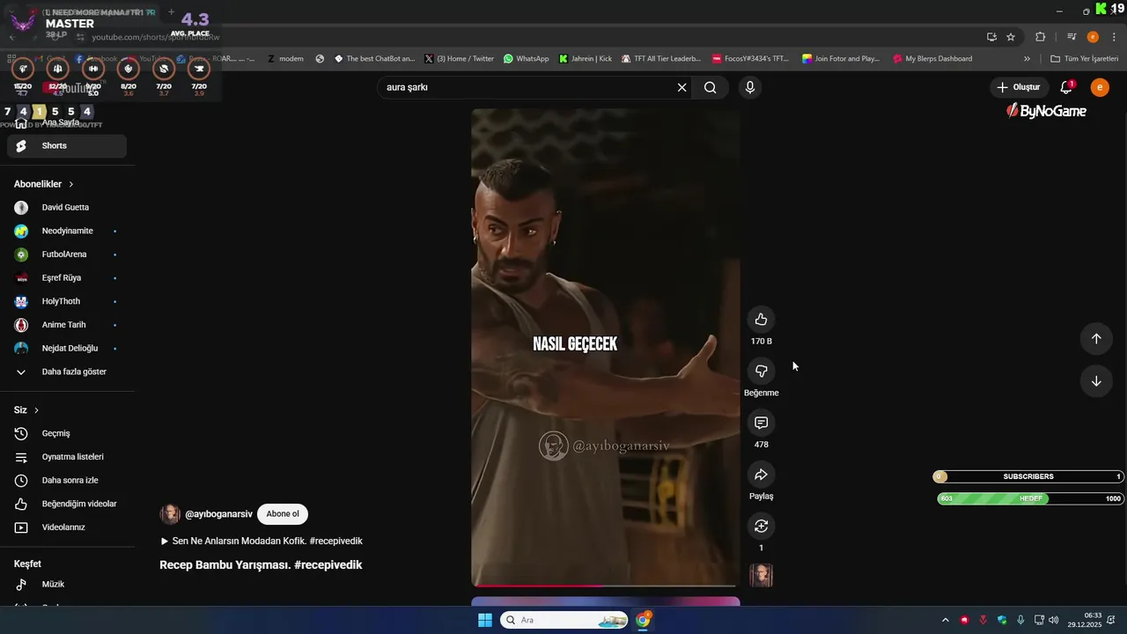The width and height of the screenshot is (1127, 634).
Task: Open the WhatsApp bookmark
Action: (x=526, y=59)
